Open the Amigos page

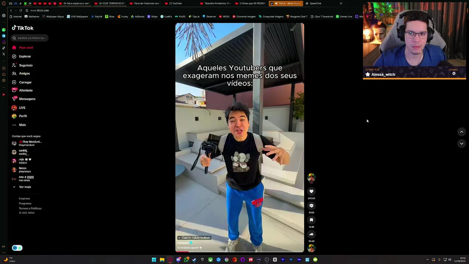pos(21,73)
